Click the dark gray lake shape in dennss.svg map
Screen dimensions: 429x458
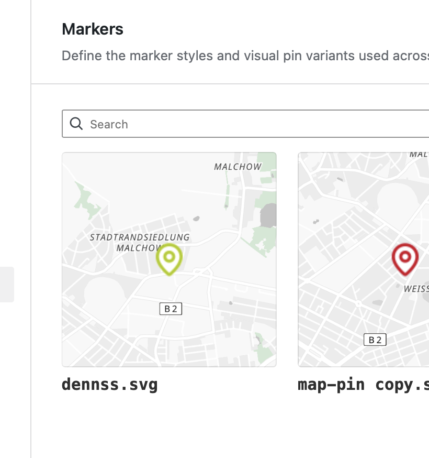[x=268, y=215]
